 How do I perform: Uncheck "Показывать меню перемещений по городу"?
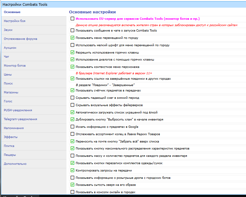(72, 38)
